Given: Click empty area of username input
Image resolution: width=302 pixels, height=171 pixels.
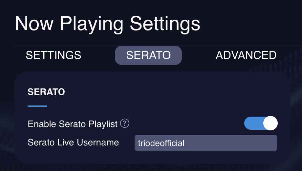Looking at the screenshot, I should [x=231, y=143].
